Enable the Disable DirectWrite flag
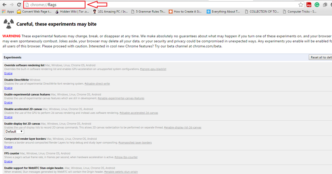The width and height of the screenshot is (332, 174). tap(8, 88)
